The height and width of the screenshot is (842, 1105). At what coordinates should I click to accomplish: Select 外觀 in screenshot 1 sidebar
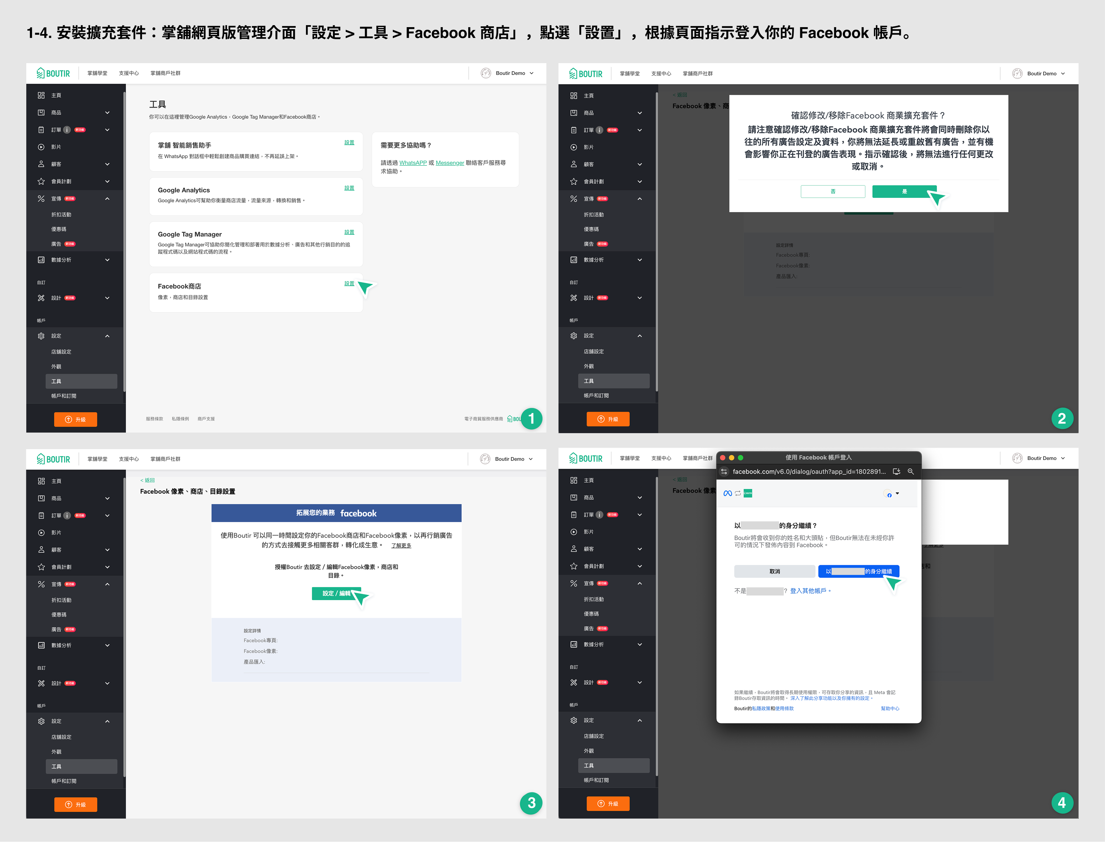coord(56,366)
